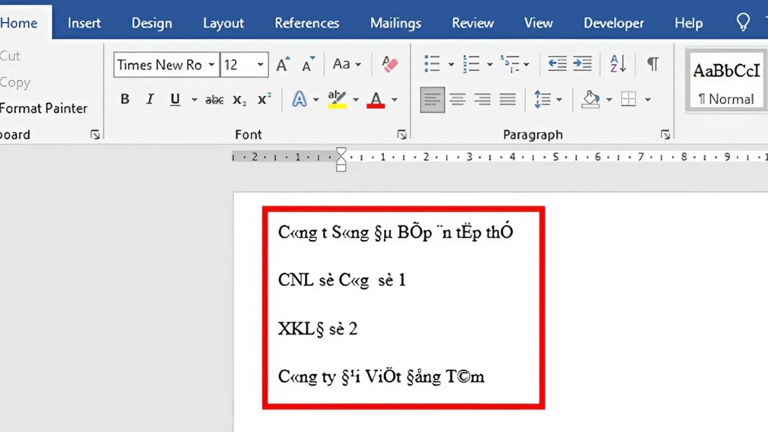This screenshot has width=768, height=432.
Task: Click Bullets list icon
Action: [433, 63]
